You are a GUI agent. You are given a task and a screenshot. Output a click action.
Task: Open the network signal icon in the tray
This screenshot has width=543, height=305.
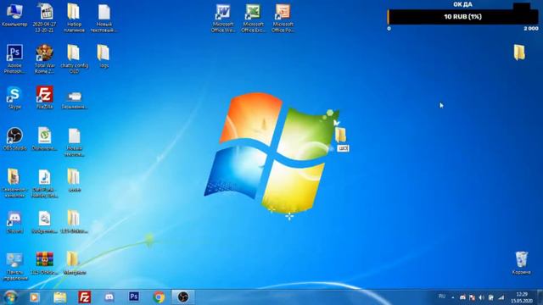501,297
